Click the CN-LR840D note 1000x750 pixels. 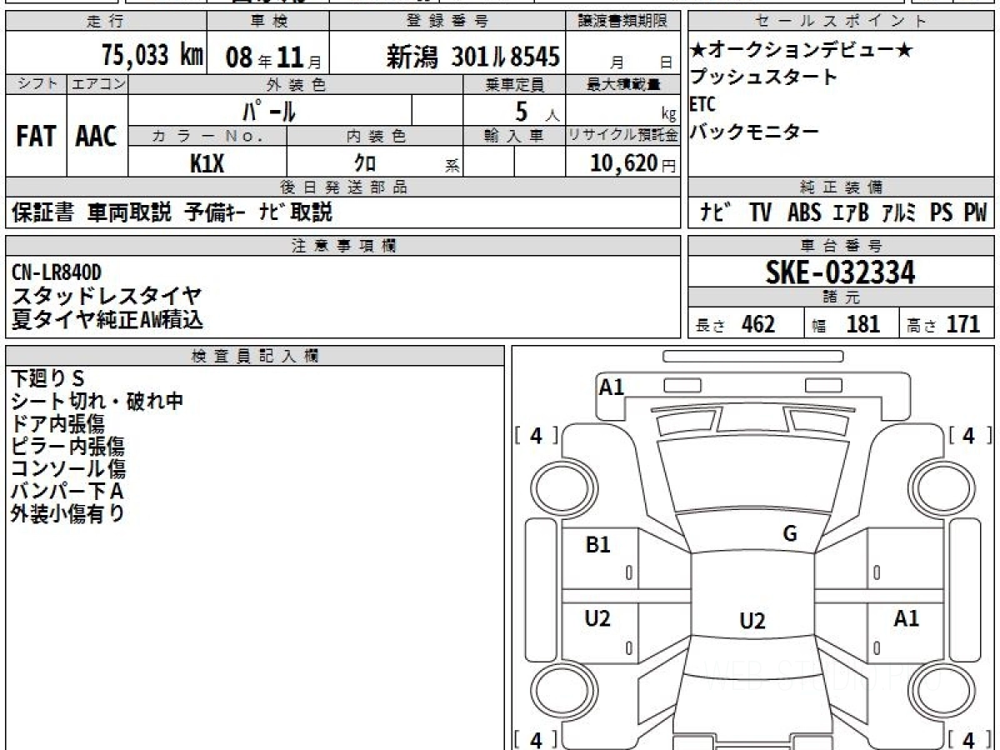[57, 272]
